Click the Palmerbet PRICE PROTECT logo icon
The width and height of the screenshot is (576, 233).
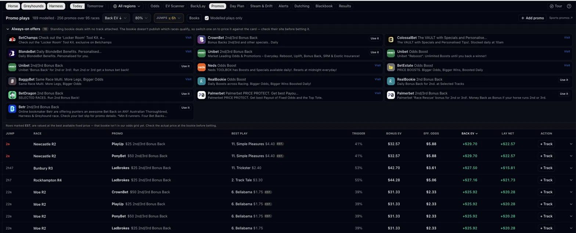[x=201, y=95]
